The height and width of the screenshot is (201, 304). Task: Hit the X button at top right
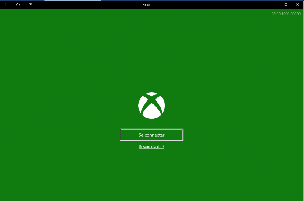coord(297,5)
